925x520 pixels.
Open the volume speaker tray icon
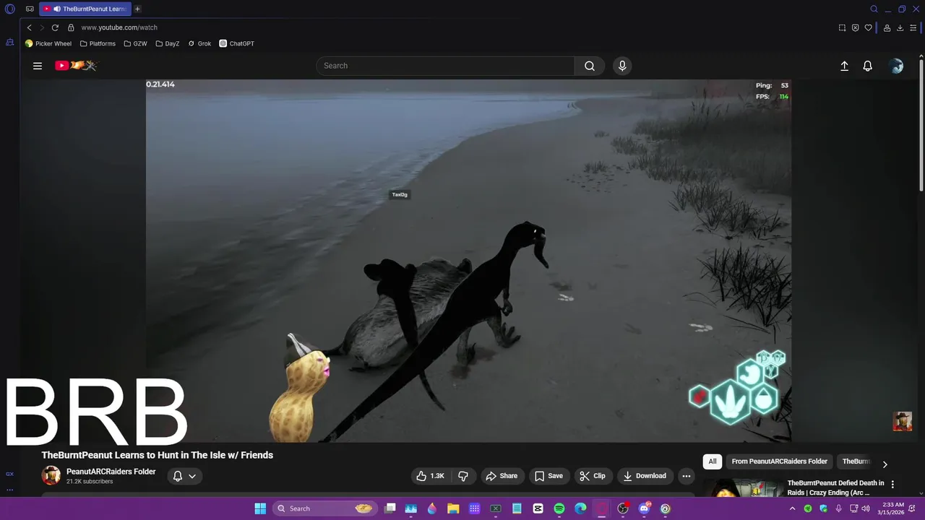point(865,508)
